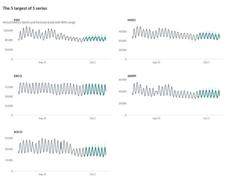Click the teal forecast line in PJM chart

click(x=94, y=39)
